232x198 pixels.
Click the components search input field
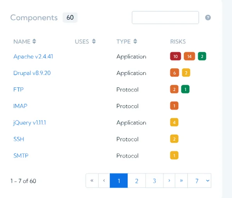click(165, 17)
